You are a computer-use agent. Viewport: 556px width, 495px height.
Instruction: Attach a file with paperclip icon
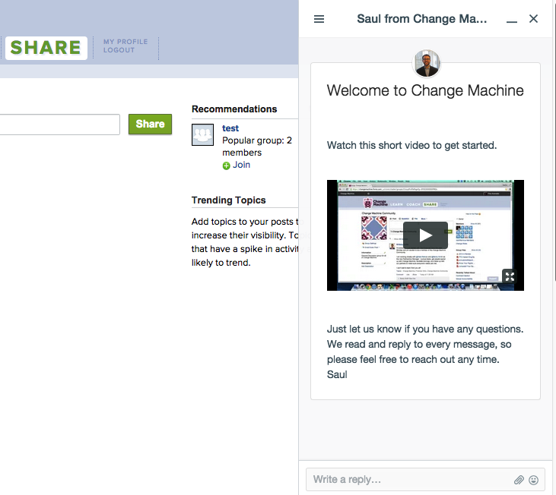tap(519, 480)
